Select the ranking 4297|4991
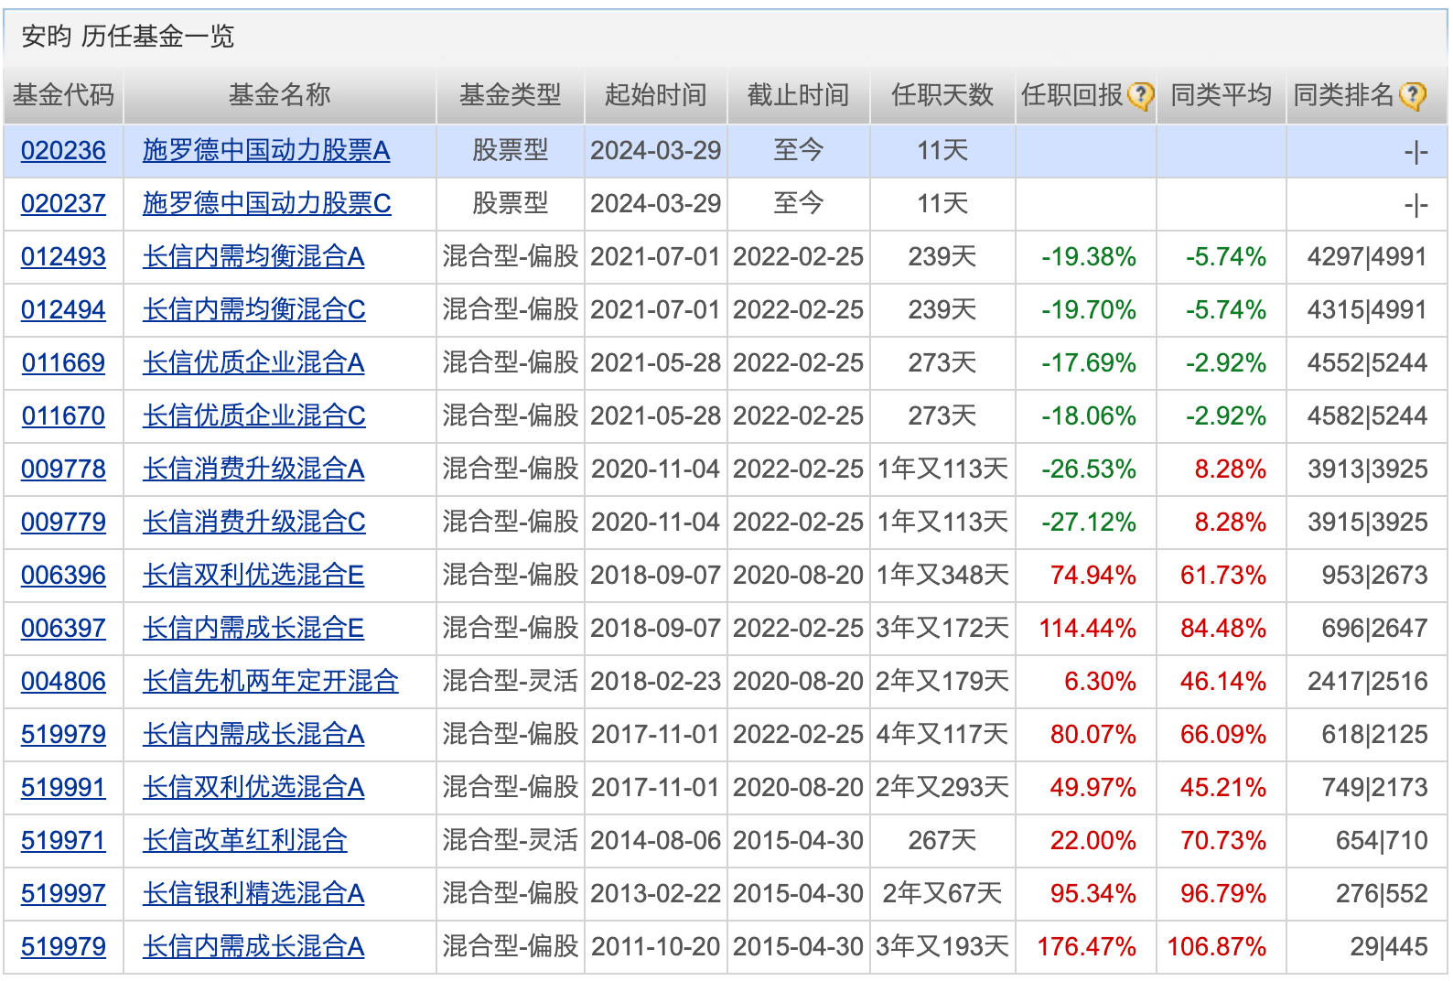 pyautogui.click(x=1368, y=257)
